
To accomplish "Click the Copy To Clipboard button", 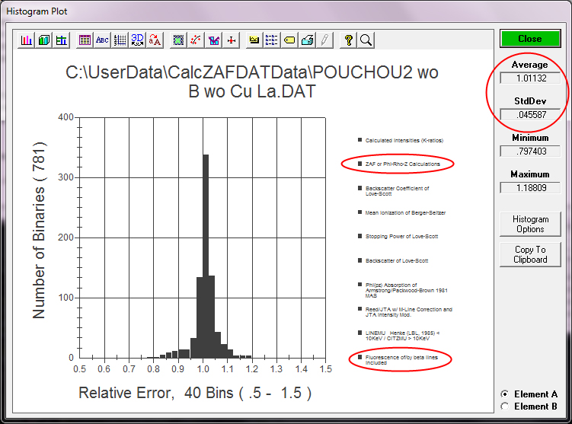I will [530, 255].
